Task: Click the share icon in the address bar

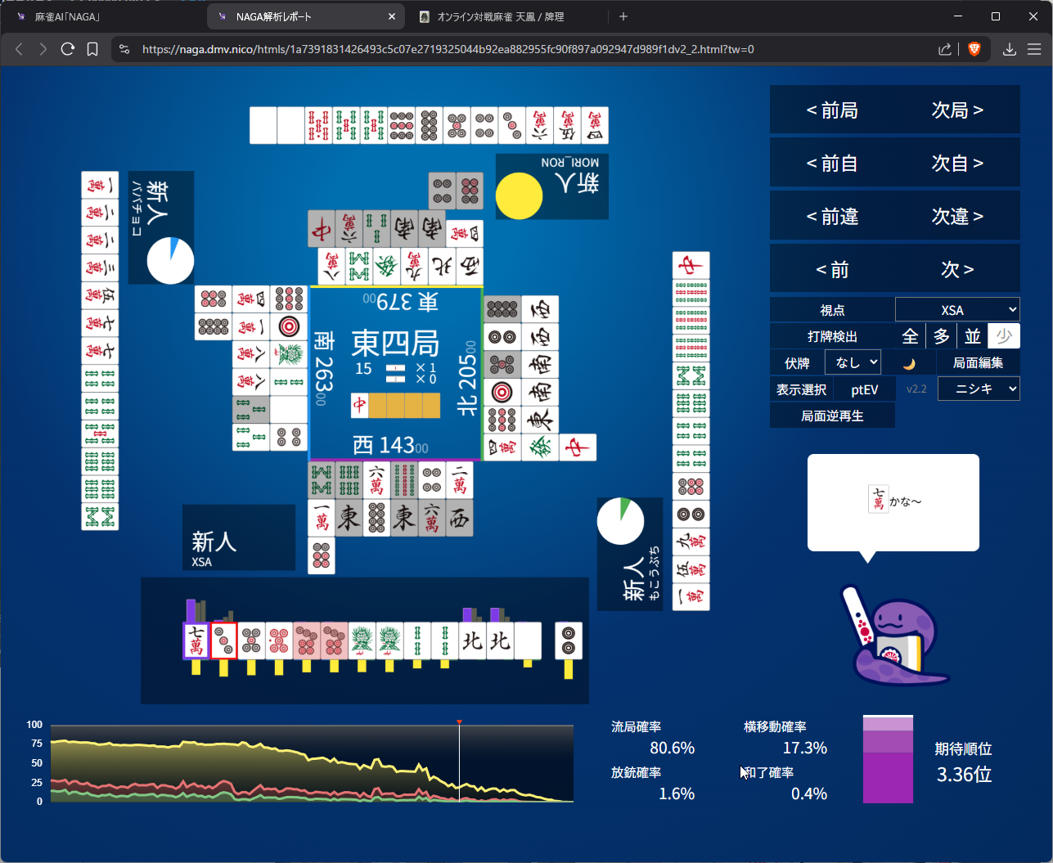Action: (x=945, y=49)
